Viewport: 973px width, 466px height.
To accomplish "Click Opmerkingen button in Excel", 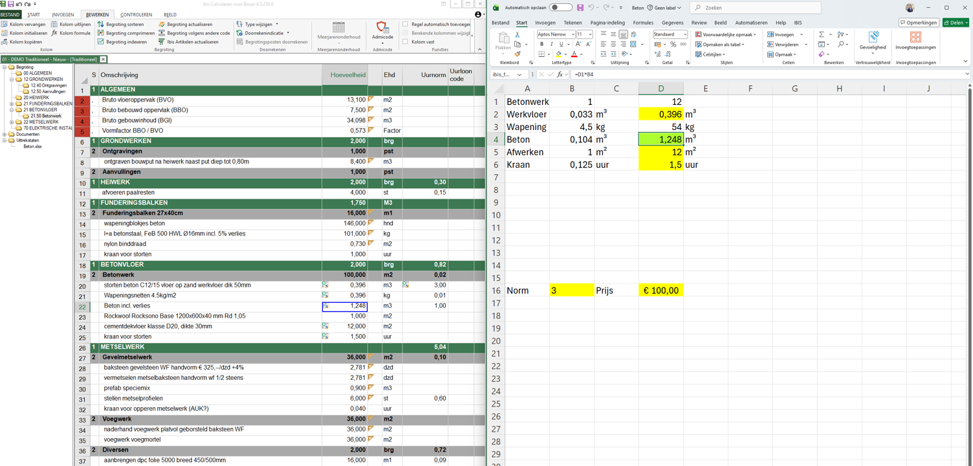I will pyautogui.click(x=919, y=23).
